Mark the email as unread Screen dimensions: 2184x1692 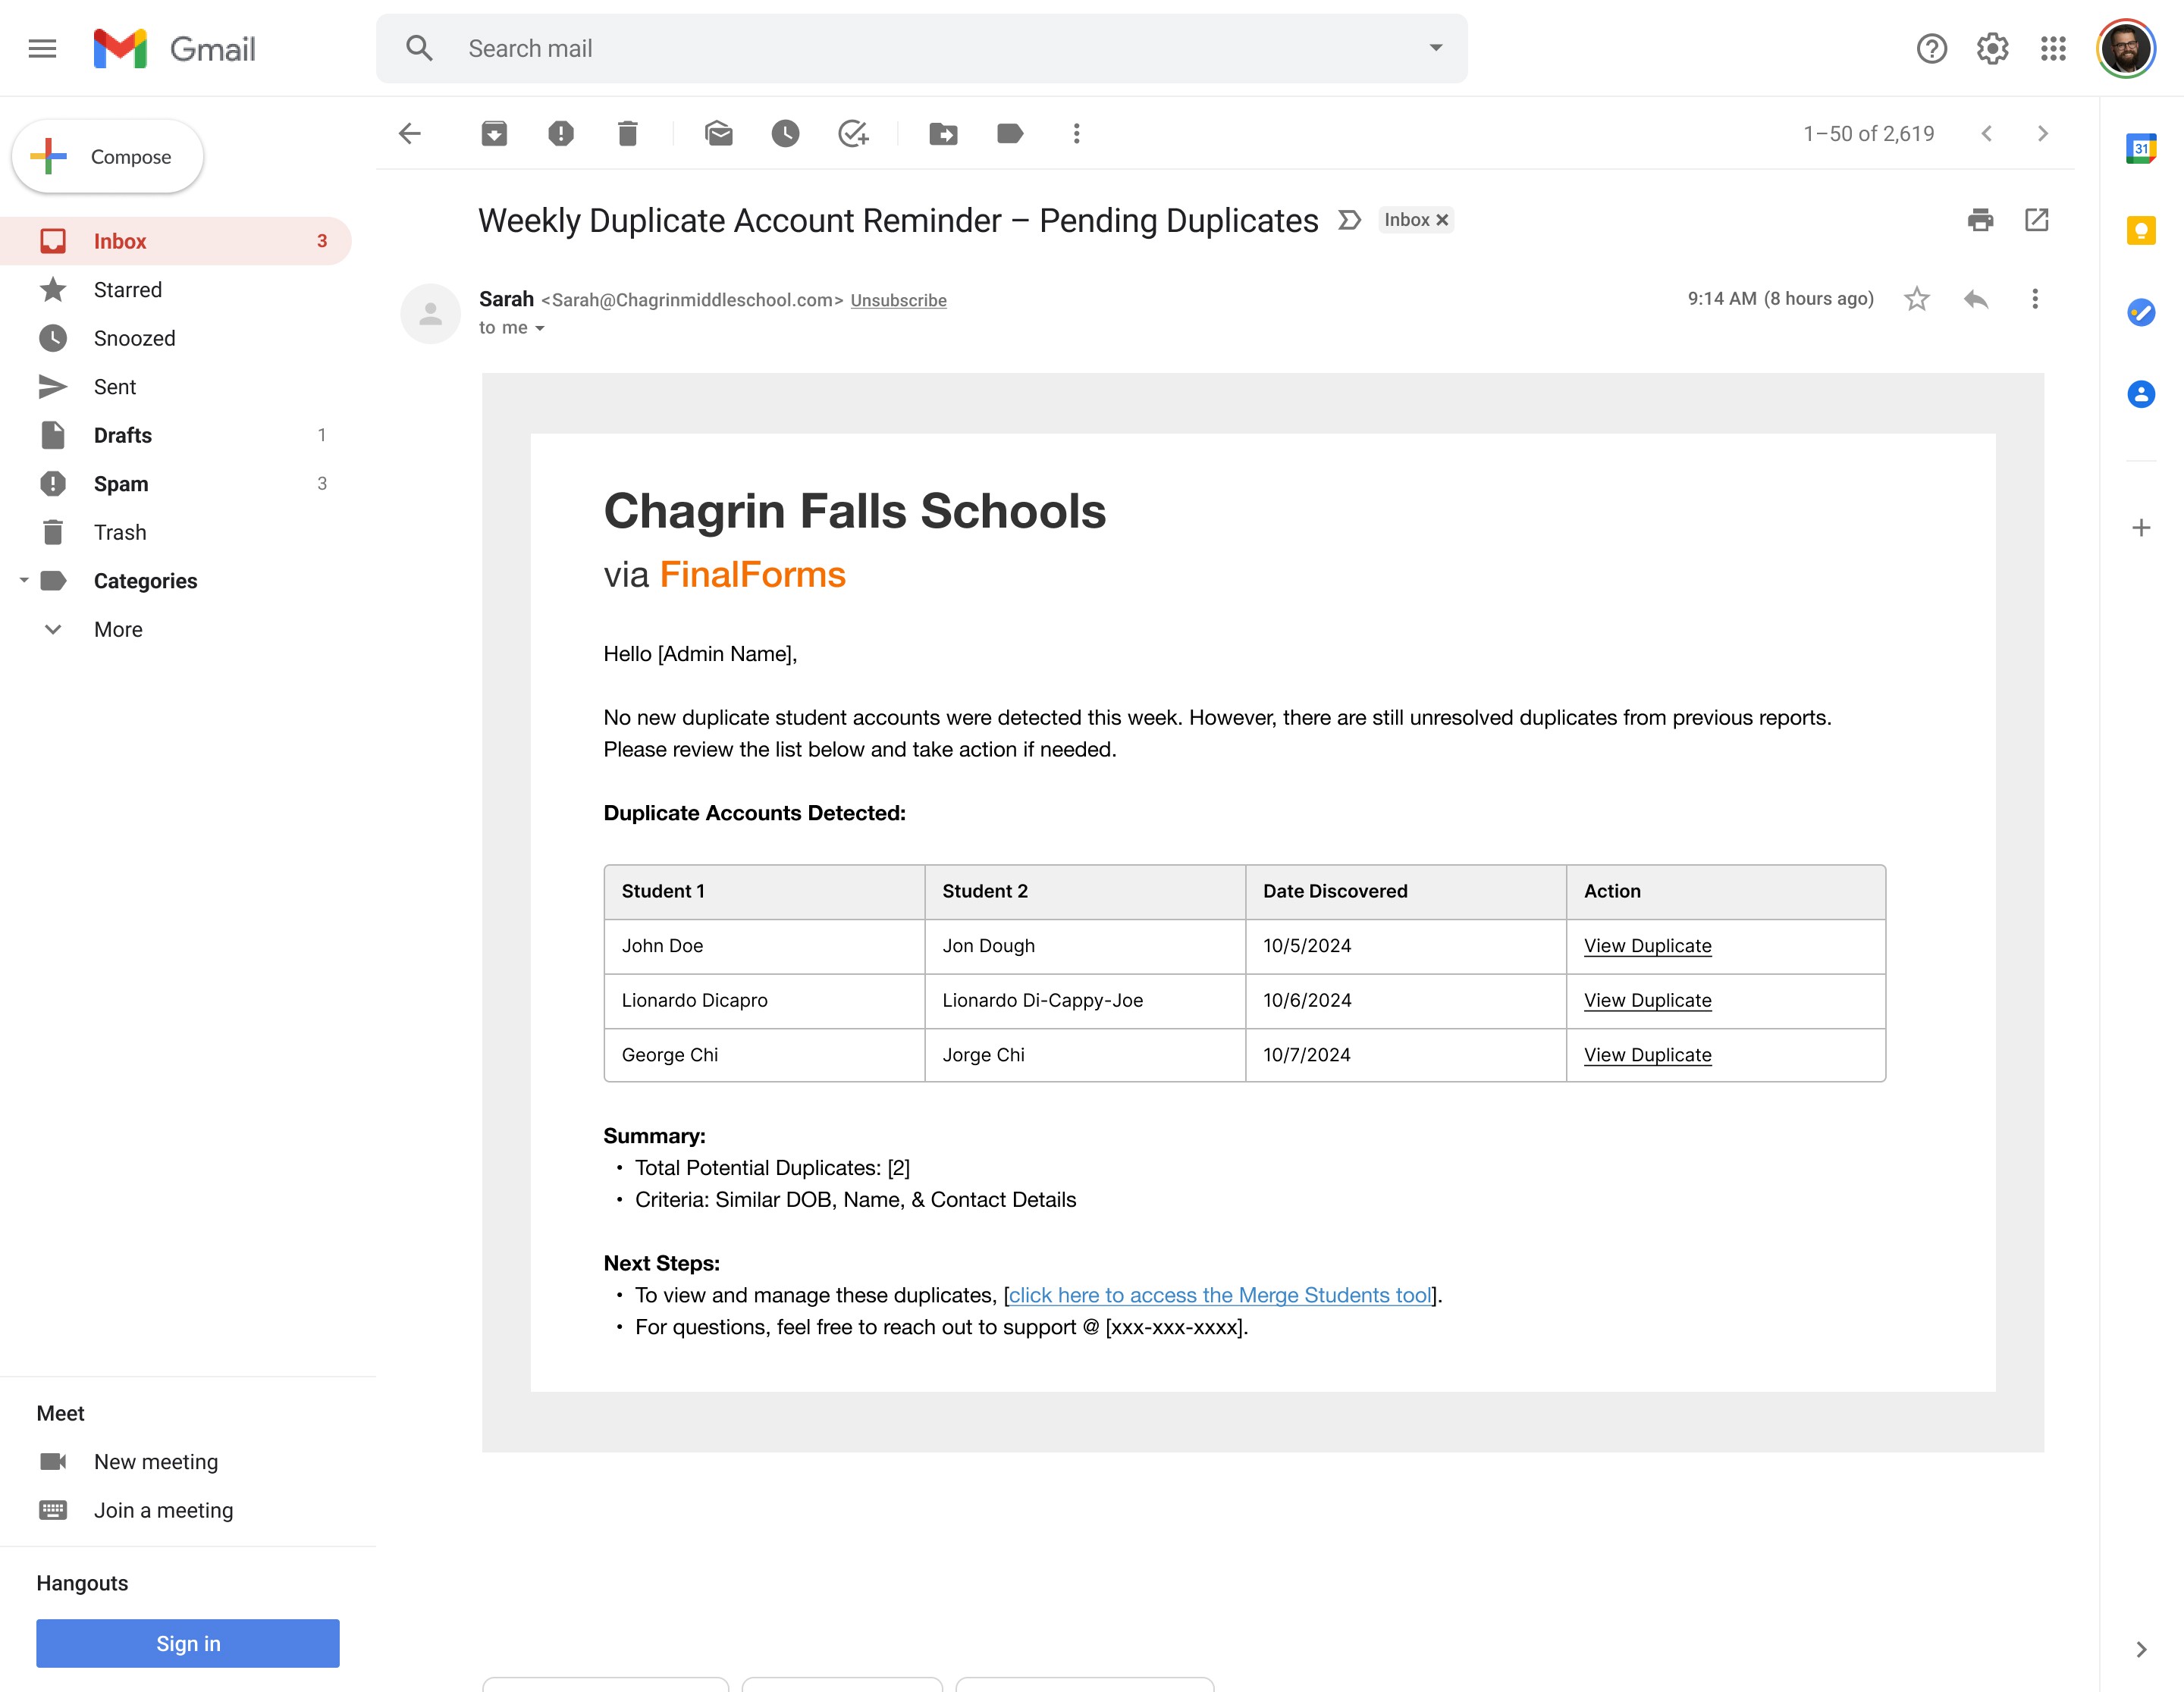tap(719, 133)
